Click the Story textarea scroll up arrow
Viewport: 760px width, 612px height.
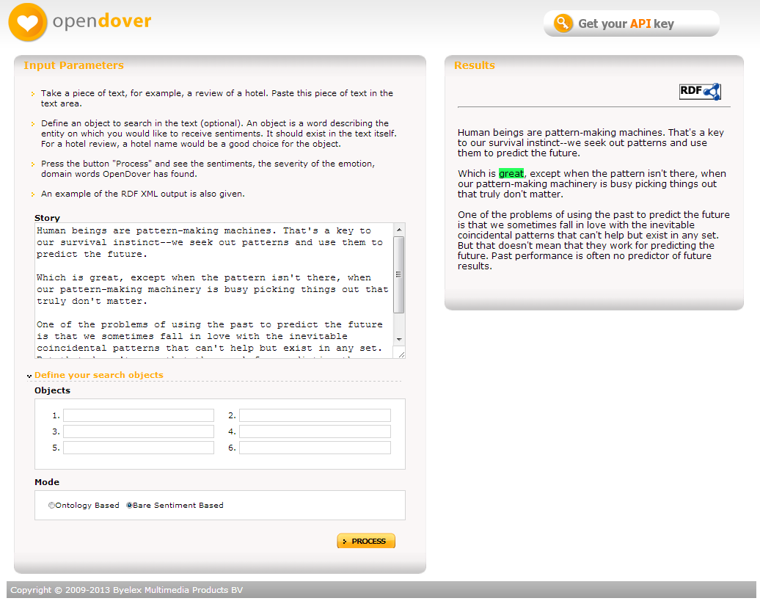399,230
